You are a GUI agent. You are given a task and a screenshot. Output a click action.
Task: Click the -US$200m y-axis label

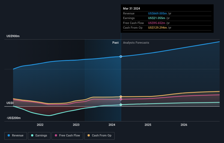[x=14, y=118]
